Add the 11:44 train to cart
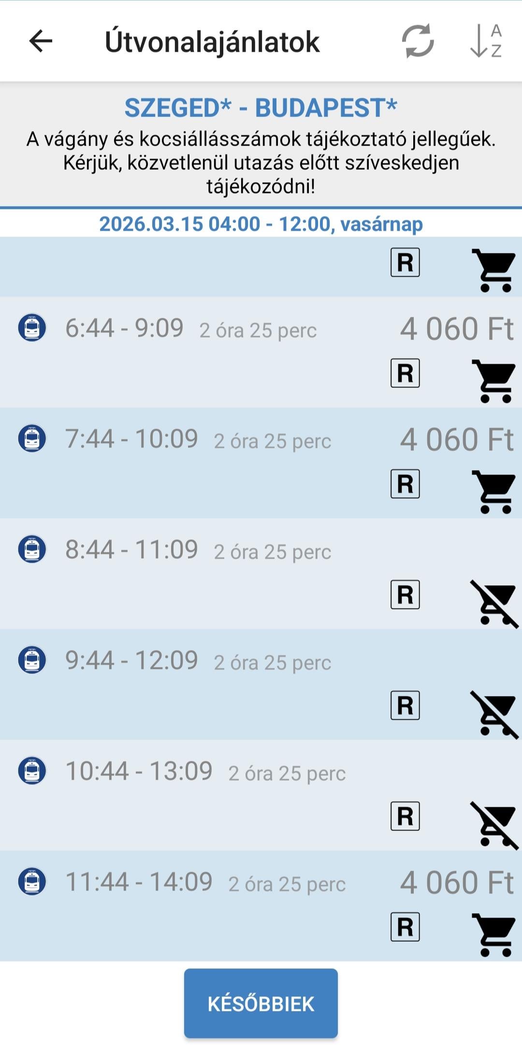The width and height of the screenshot is (522, 1053). [x=494, y=935]
